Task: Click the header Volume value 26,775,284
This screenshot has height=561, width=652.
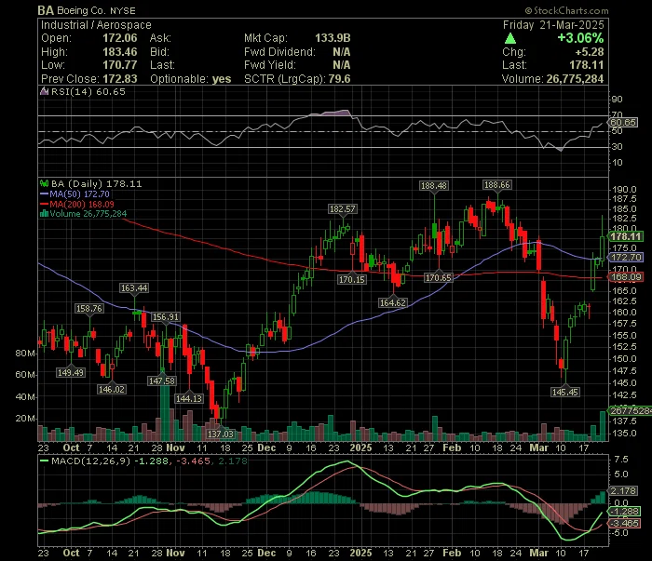Action: pos(575,79)
